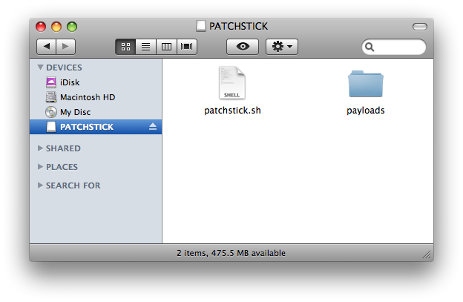Select Macintosh HD in the sidebar

coord(87,97)
